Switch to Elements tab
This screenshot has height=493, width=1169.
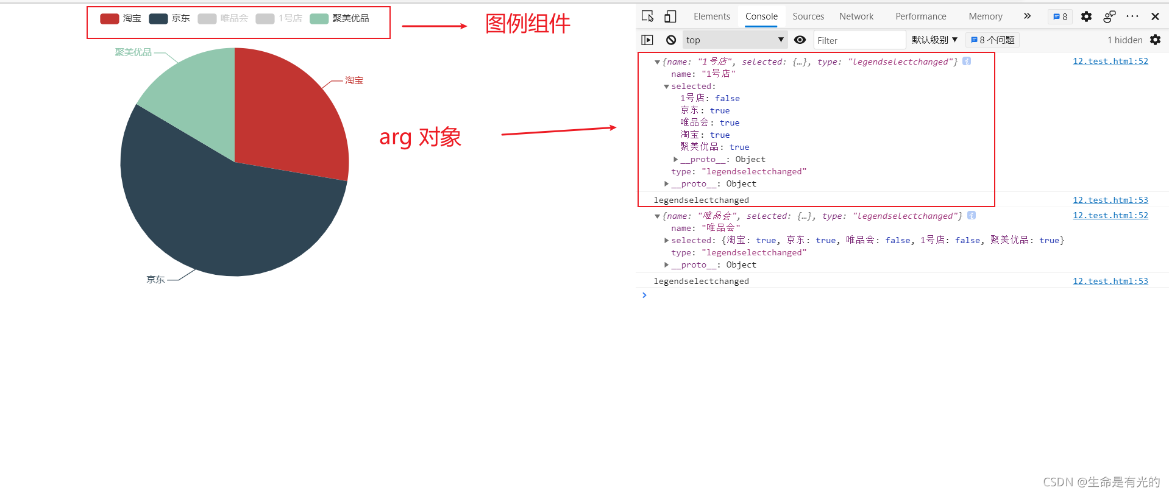click(711, 16)
